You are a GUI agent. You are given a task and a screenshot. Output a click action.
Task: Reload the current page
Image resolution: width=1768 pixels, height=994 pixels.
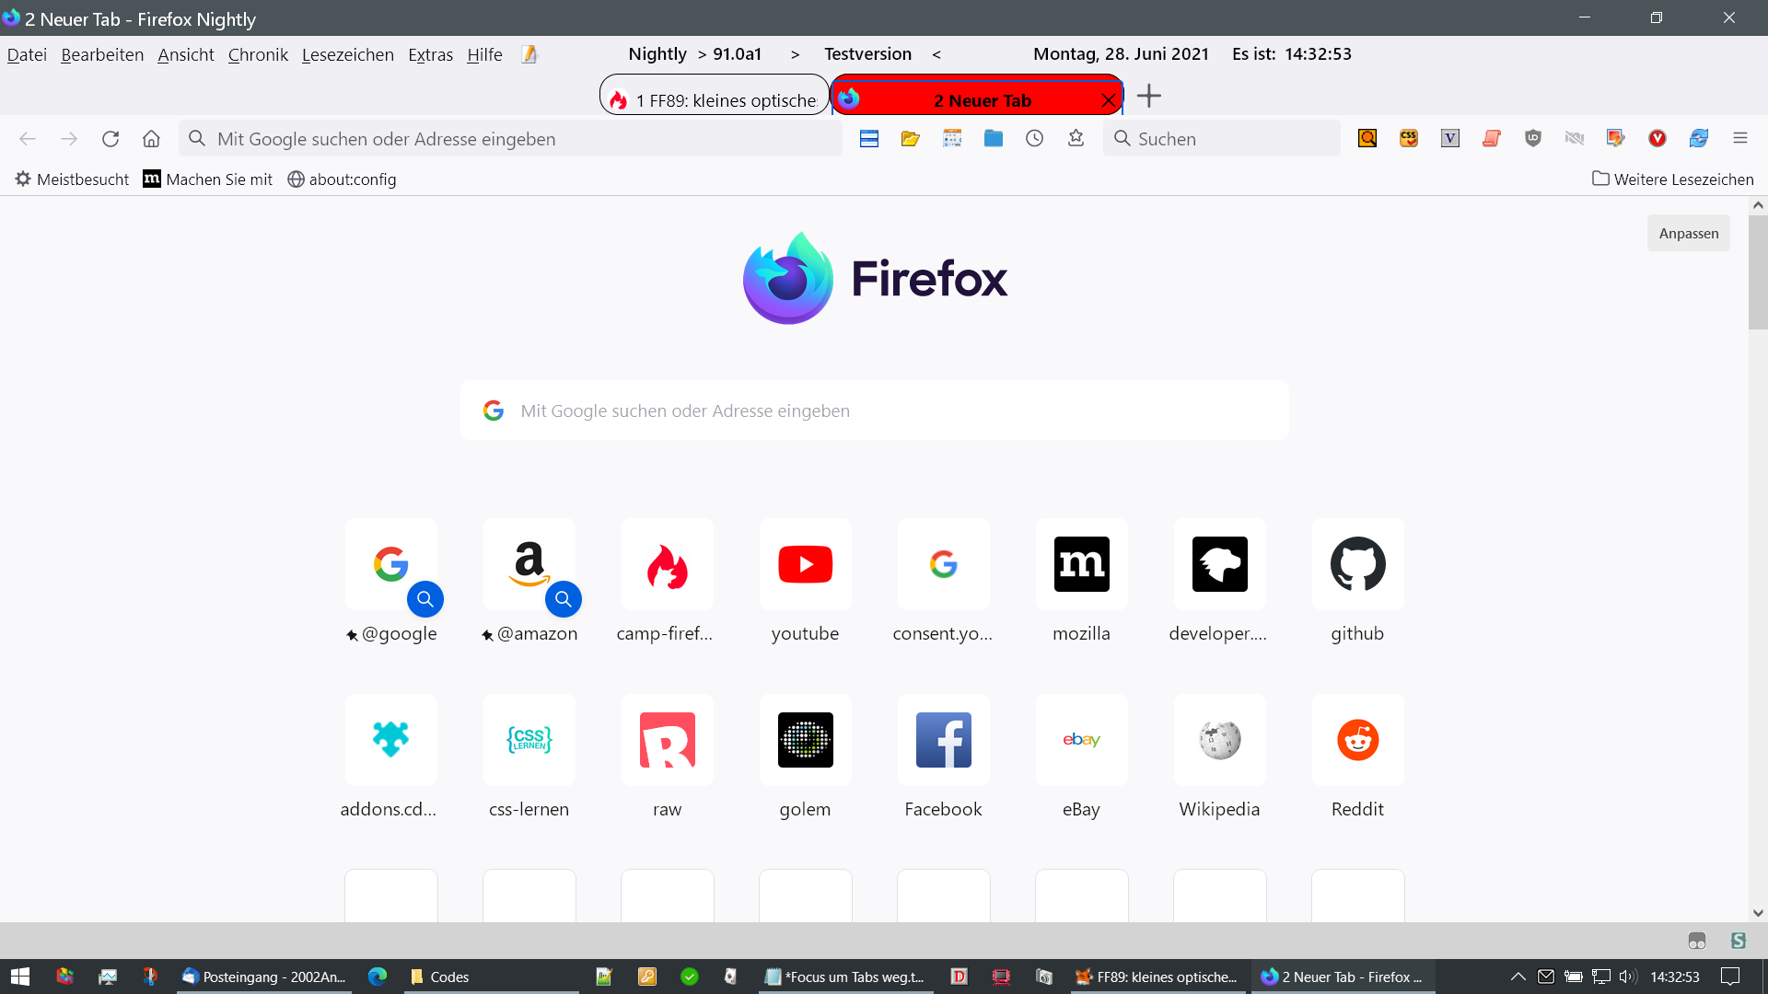[110, 139]
